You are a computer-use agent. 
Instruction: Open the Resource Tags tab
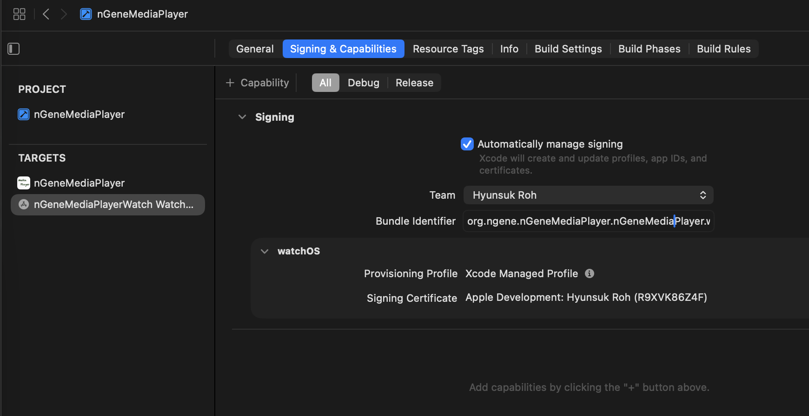448,49
